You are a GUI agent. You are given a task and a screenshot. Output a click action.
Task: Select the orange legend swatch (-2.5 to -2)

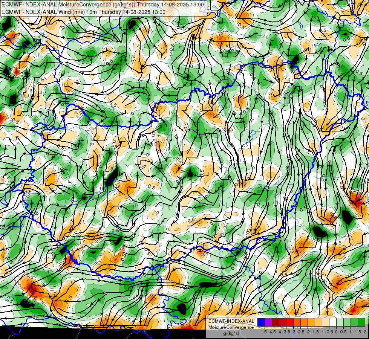point(304,322)
